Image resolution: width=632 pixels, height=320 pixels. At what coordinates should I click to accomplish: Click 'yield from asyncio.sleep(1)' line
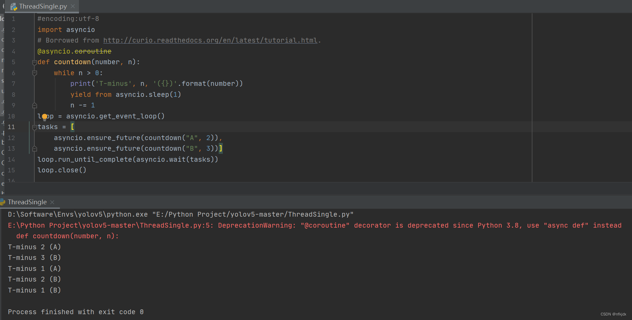(x=126, y=95)
